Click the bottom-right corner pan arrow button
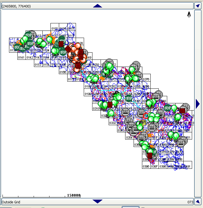This screenshot has width=203, height=208. (x=198, y=201)
